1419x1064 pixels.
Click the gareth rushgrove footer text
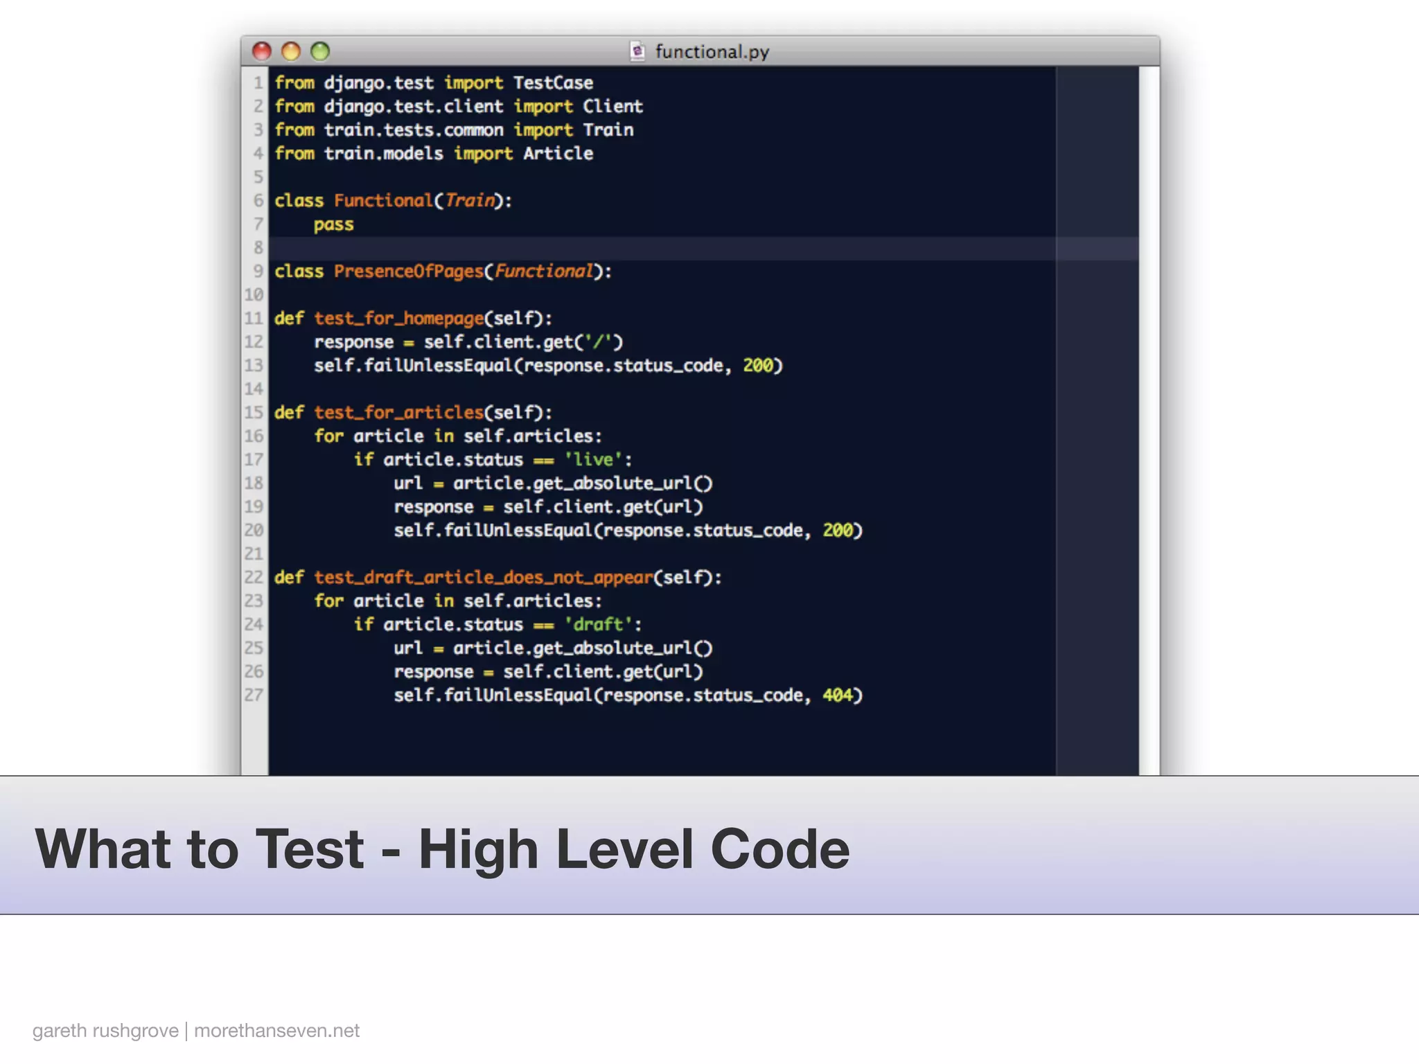click(105, 1031)
